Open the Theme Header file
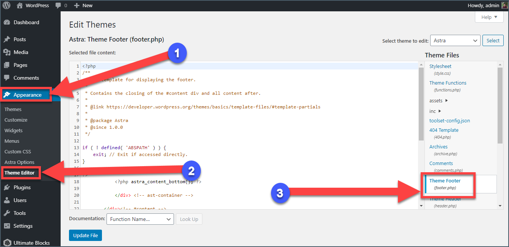The image size is (509, 247). point(445,199)
